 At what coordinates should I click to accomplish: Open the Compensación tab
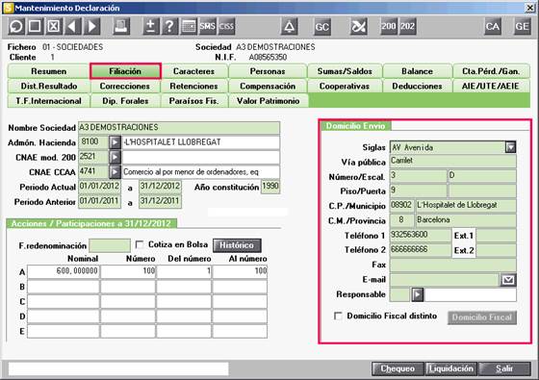268,86
